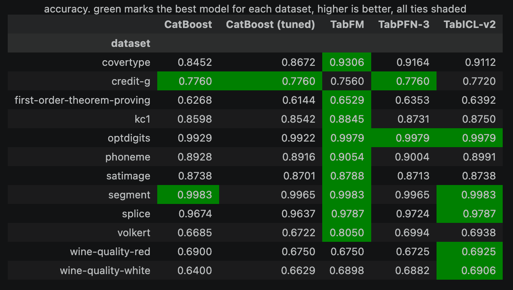Click splice TabFM green cell 0.9787

pyautogui.click(x=348, y=214)
